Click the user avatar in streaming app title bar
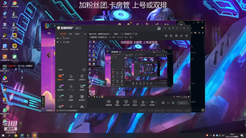Image resolution: width=246 pixels, height=138 pixels. pos(159,28)
